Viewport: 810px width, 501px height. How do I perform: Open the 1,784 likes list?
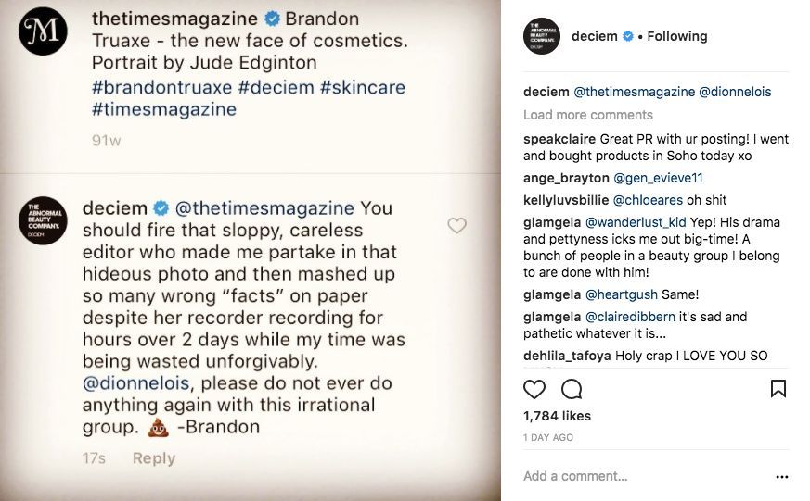click(x=557, y=416)
